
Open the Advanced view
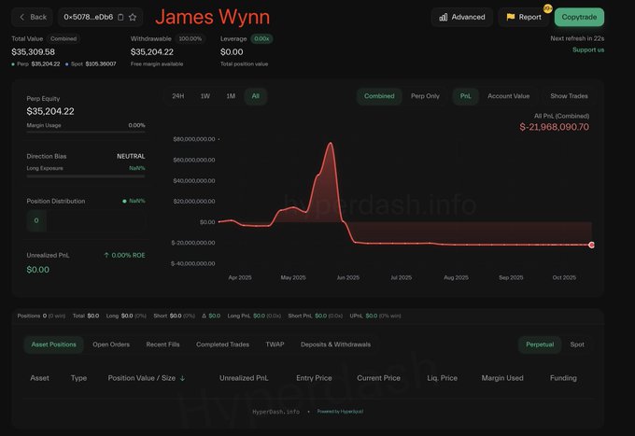(462, 17)
